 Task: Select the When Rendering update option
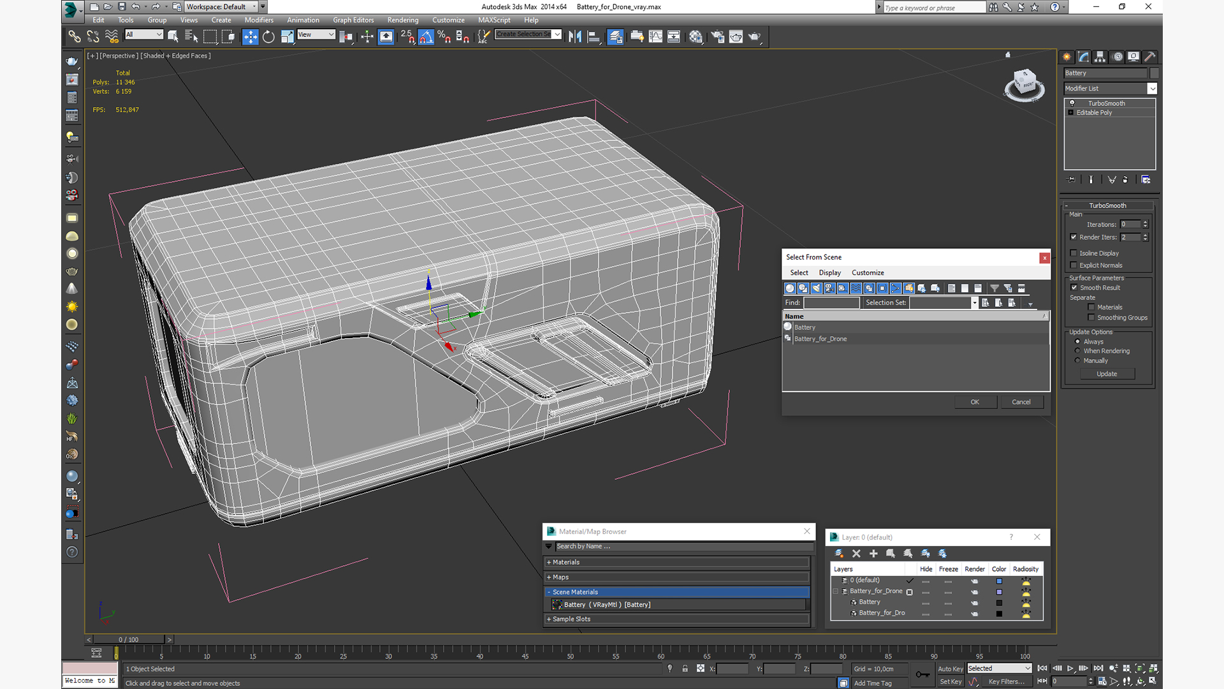tap(1077, 351)
